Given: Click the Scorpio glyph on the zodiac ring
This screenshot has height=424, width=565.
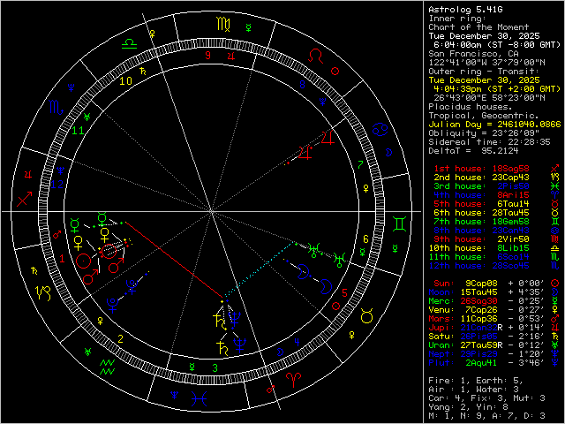Looking at the screenshot, I should [54, 107].
